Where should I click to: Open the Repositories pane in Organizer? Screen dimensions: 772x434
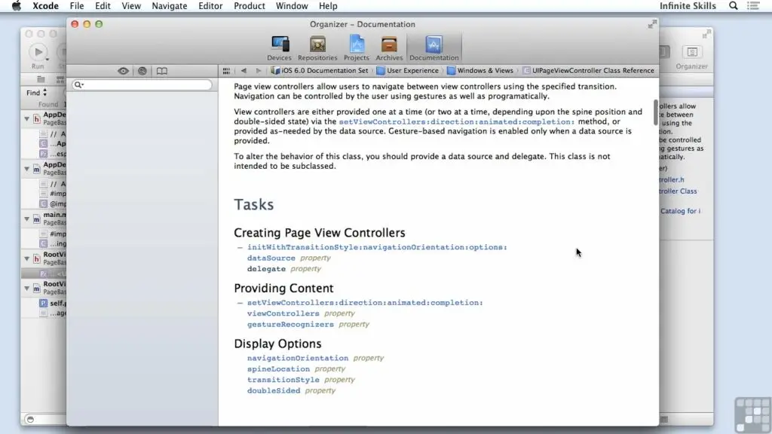(x=317, y=48)
